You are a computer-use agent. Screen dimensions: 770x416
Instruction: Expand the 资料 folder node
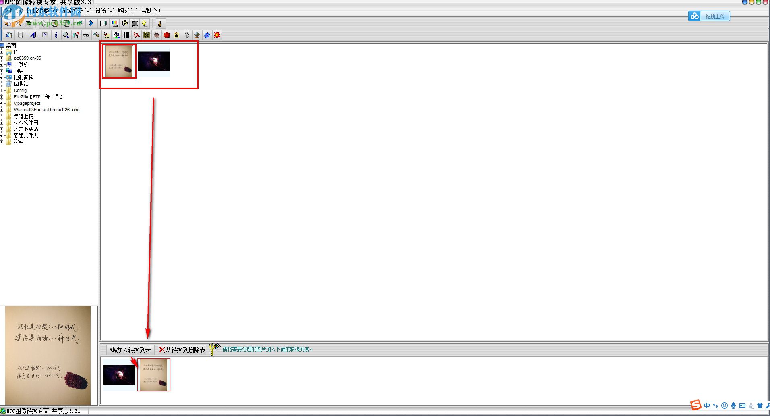2,142
